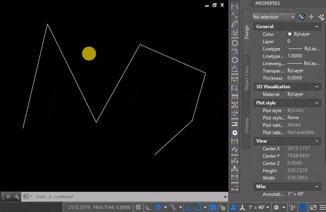This screenshot has width=326, height=212.
Task: Toggle selection cycling in status bar
Action: (x=223, y=208)
